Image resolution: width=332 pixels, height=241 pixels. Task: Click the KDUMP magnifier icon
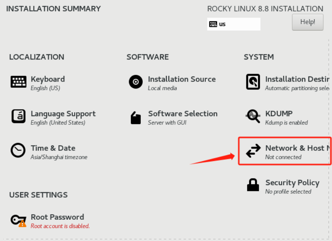253,117
